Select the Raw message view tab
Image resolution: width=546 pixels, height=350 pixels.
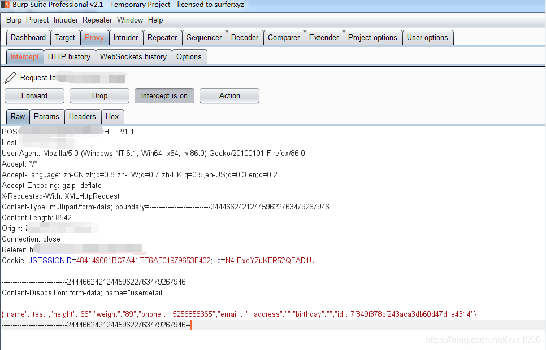(x=18, y=116)
